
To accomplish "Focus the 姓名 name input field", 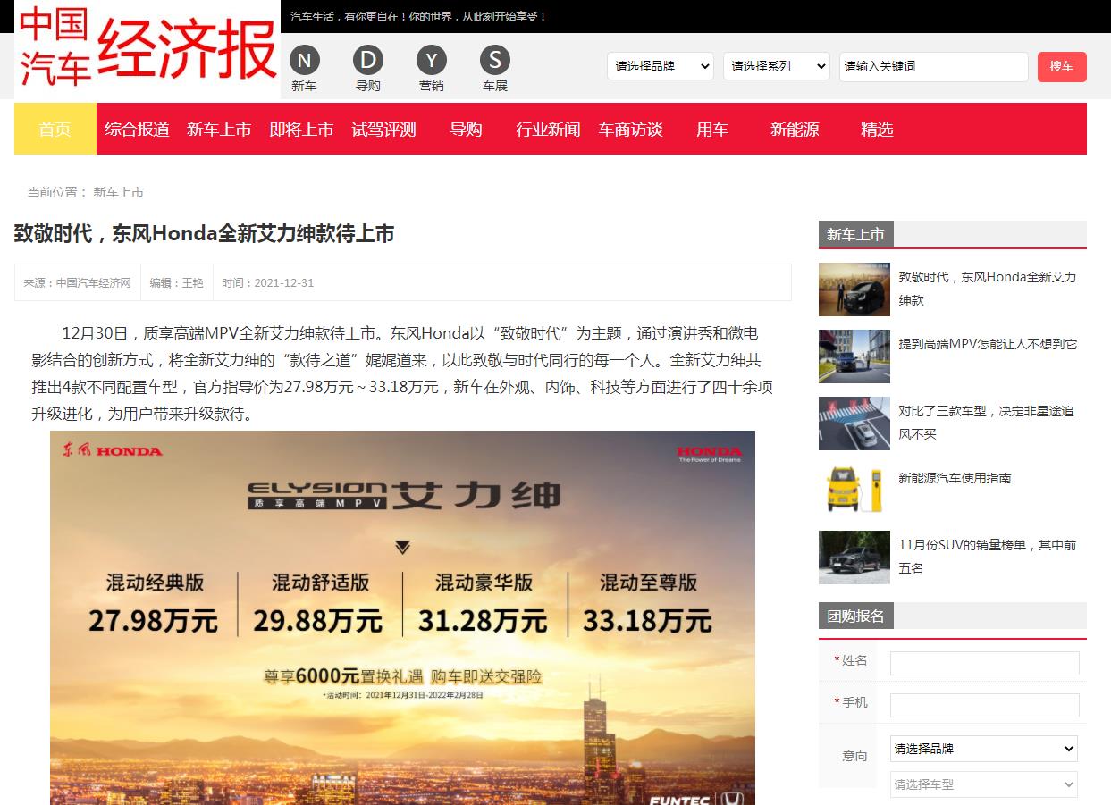I will click(x=984, y=663).
